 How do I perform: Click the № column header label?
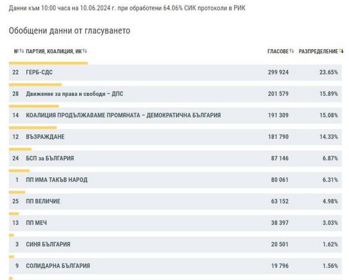16,51
